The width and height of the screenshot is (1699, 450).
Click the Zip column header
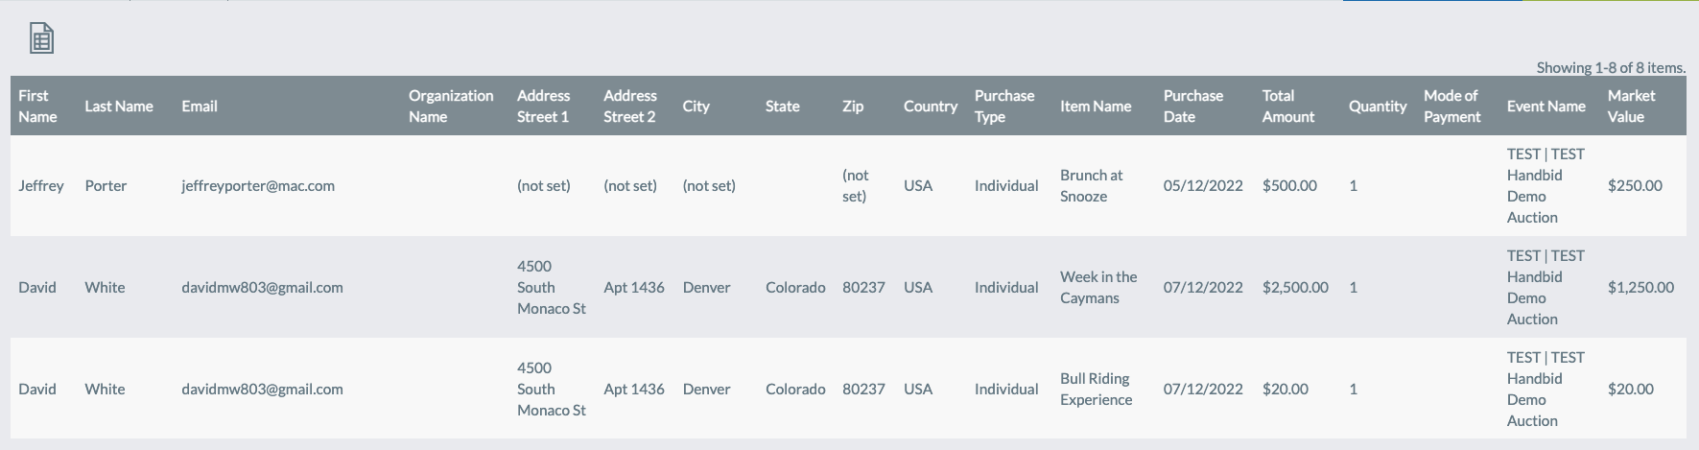click(x=853, y=106)
